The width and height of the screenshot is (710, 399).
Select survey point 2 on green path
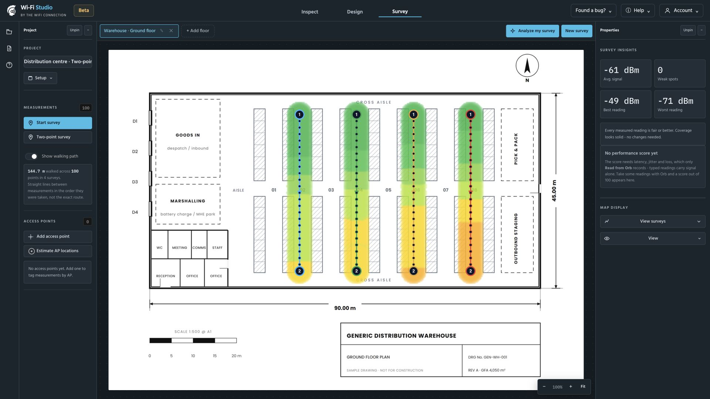356,271
